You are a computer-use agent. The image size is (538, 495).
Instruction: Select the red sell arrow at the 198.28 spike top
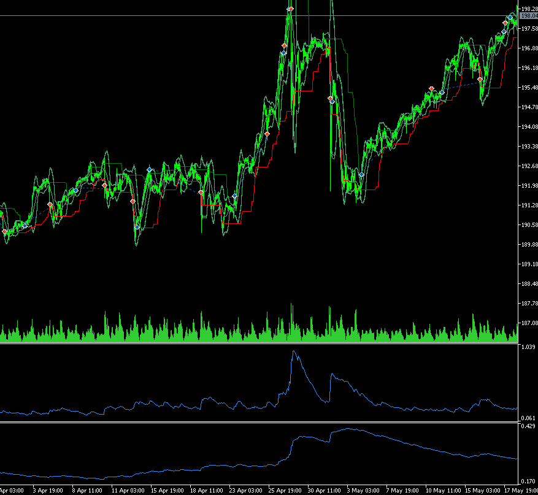(290, 9)
